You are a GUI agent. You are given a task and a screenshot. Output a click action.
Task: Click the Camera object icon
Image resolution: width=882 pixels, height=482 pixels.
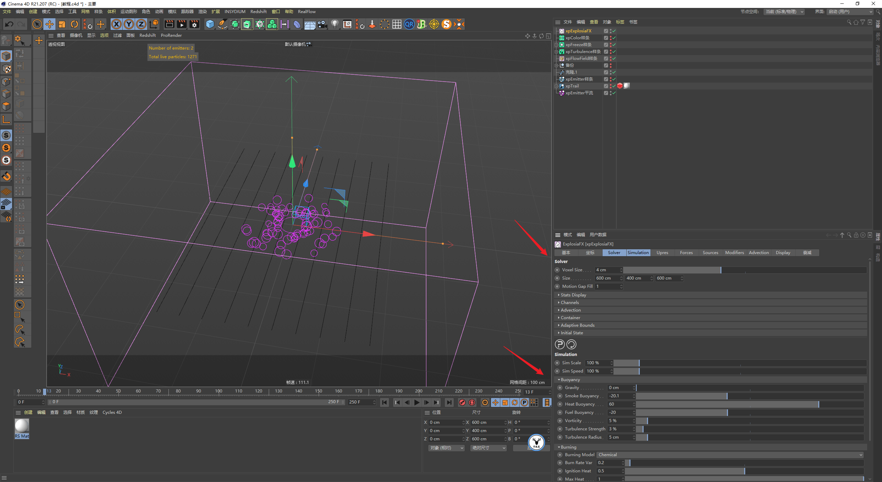(322, 24)
